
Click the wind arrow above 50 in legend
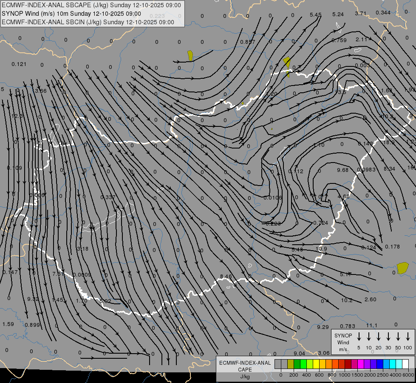tap(398, 337)
